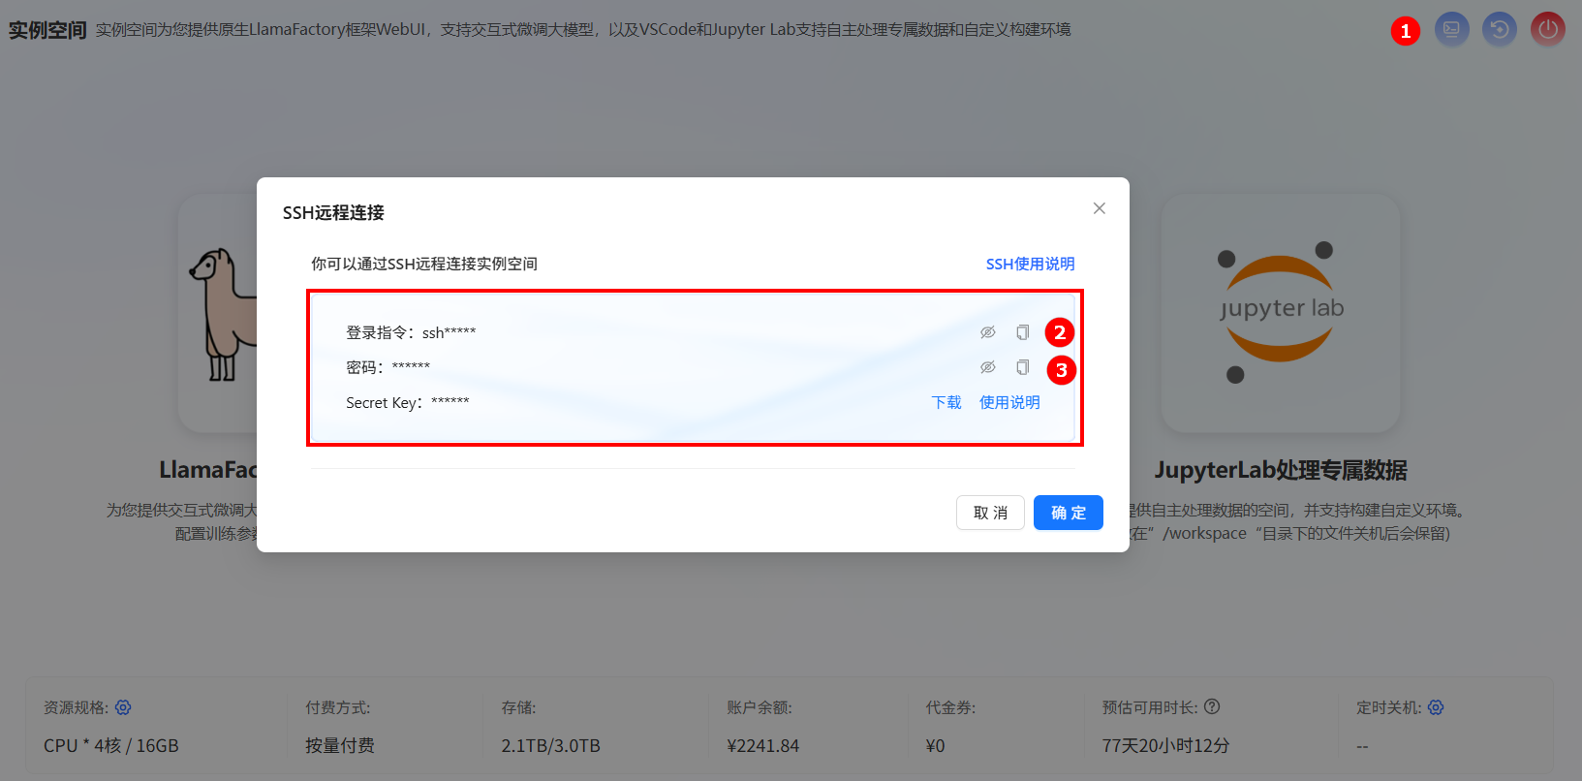Copy the 密码 password value
The height and width of the screenshot is (781, 1582).
(1022, 367)
